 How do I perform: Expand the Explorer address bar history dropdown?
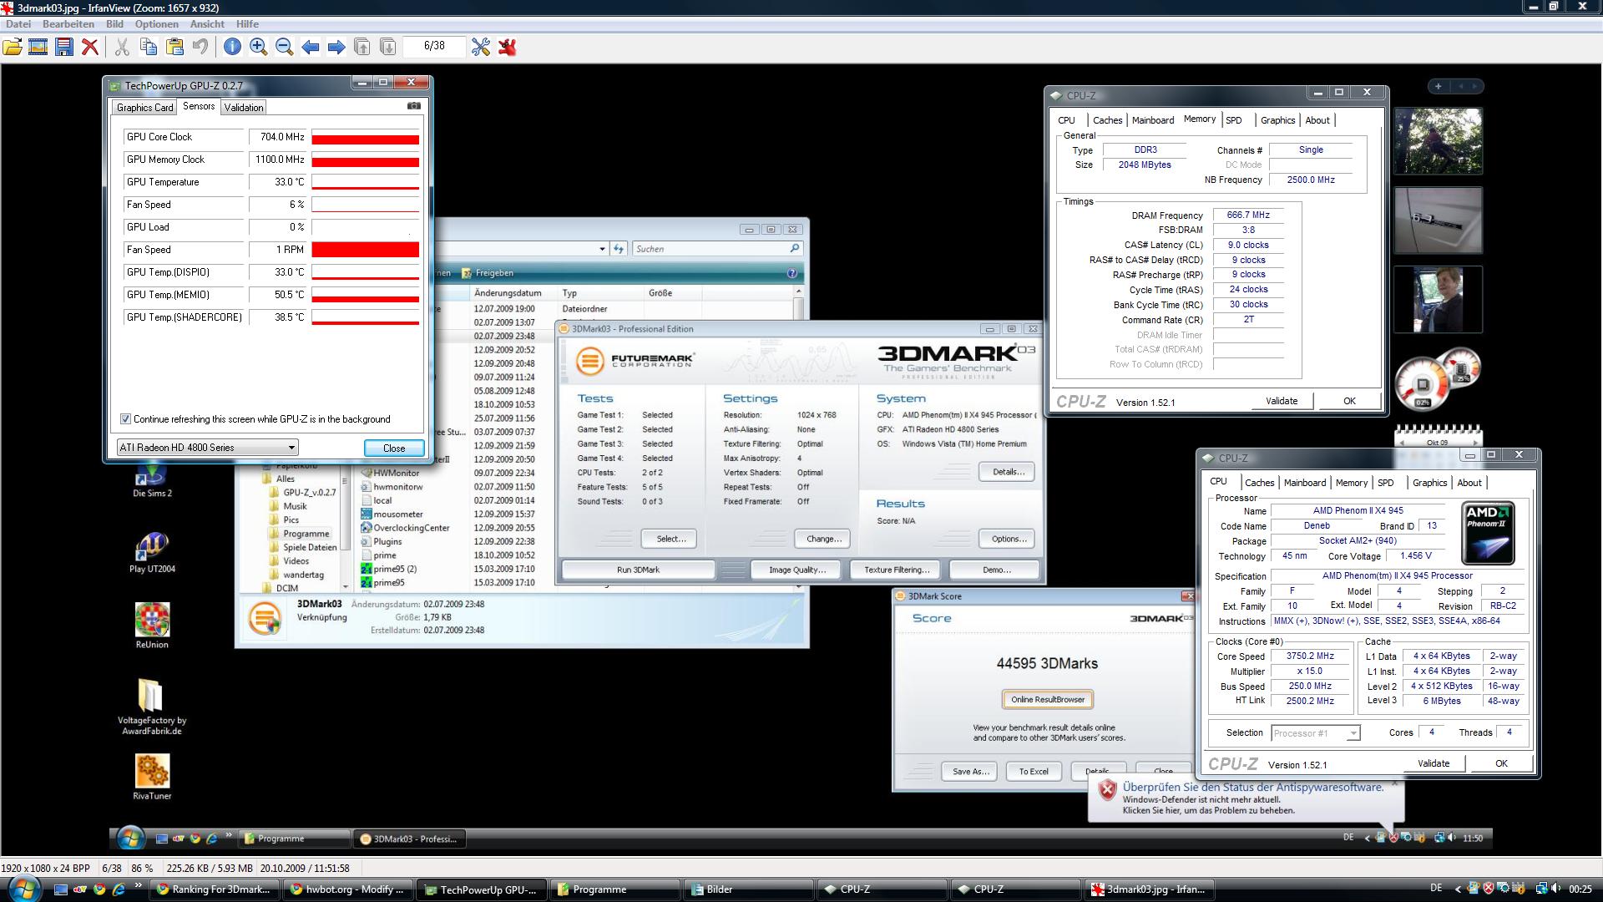tap(602, 249)
